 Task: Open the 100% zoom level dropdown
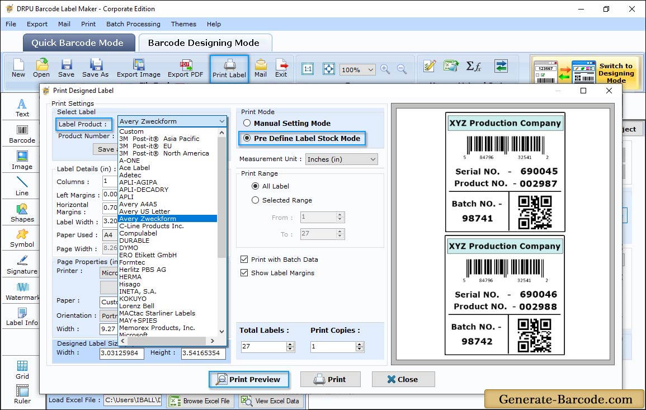pyautogui.click(x=357, y=69)
